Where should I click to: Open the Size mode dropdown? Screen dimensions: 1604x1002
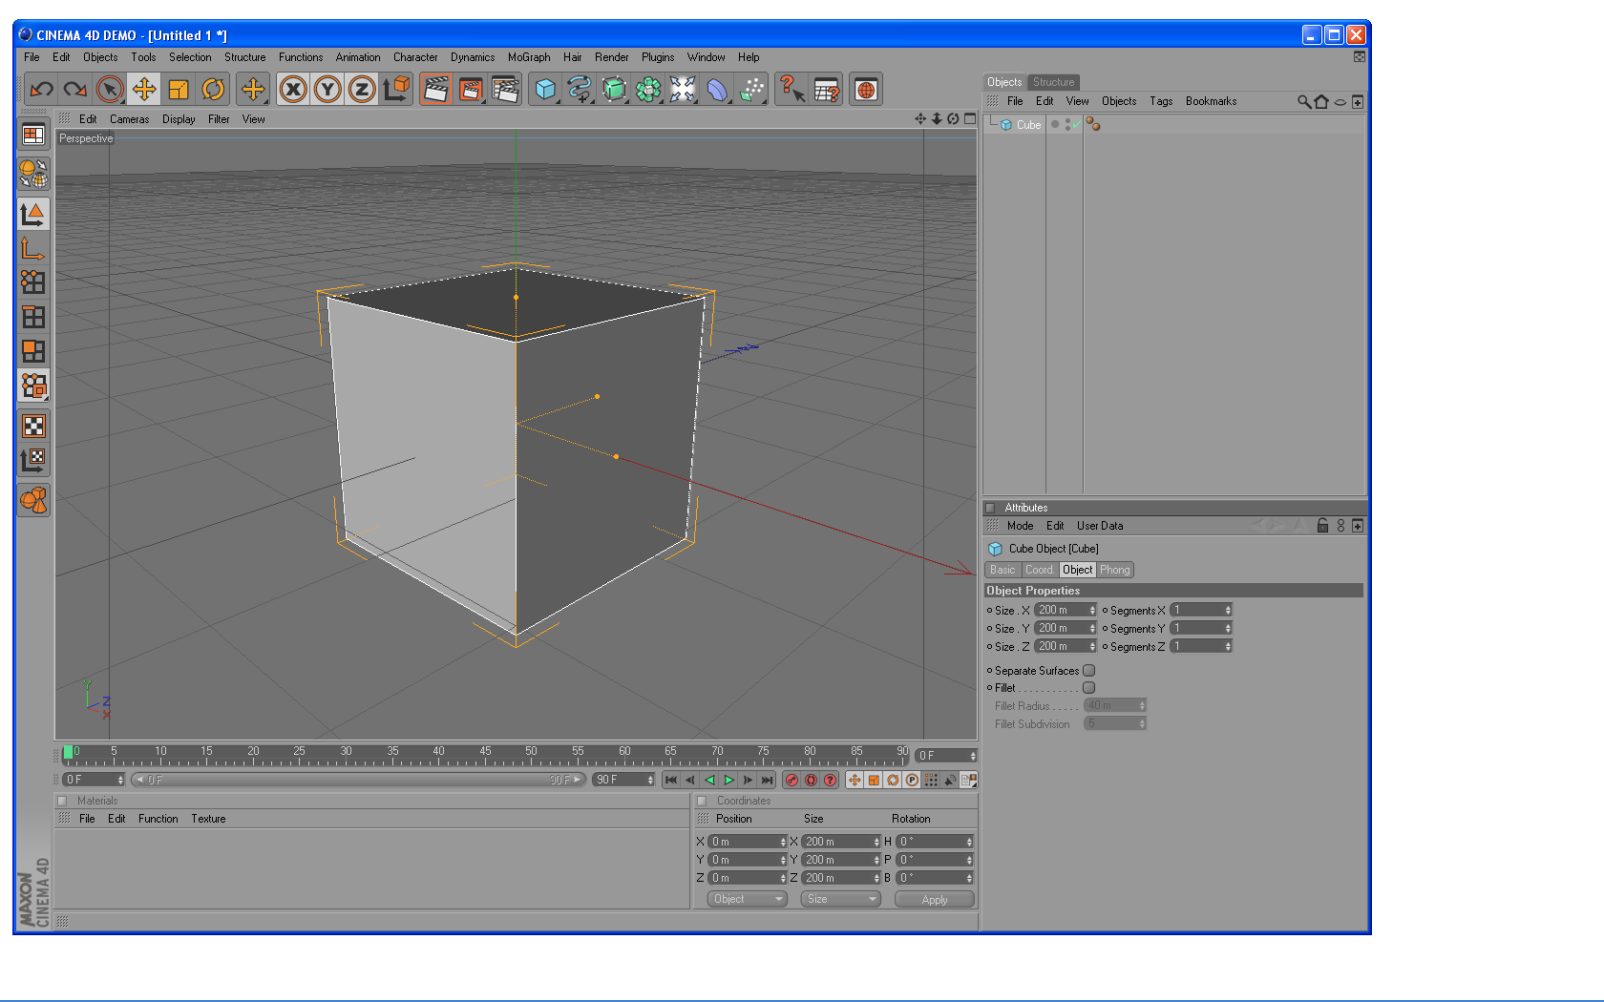(840, 899)
